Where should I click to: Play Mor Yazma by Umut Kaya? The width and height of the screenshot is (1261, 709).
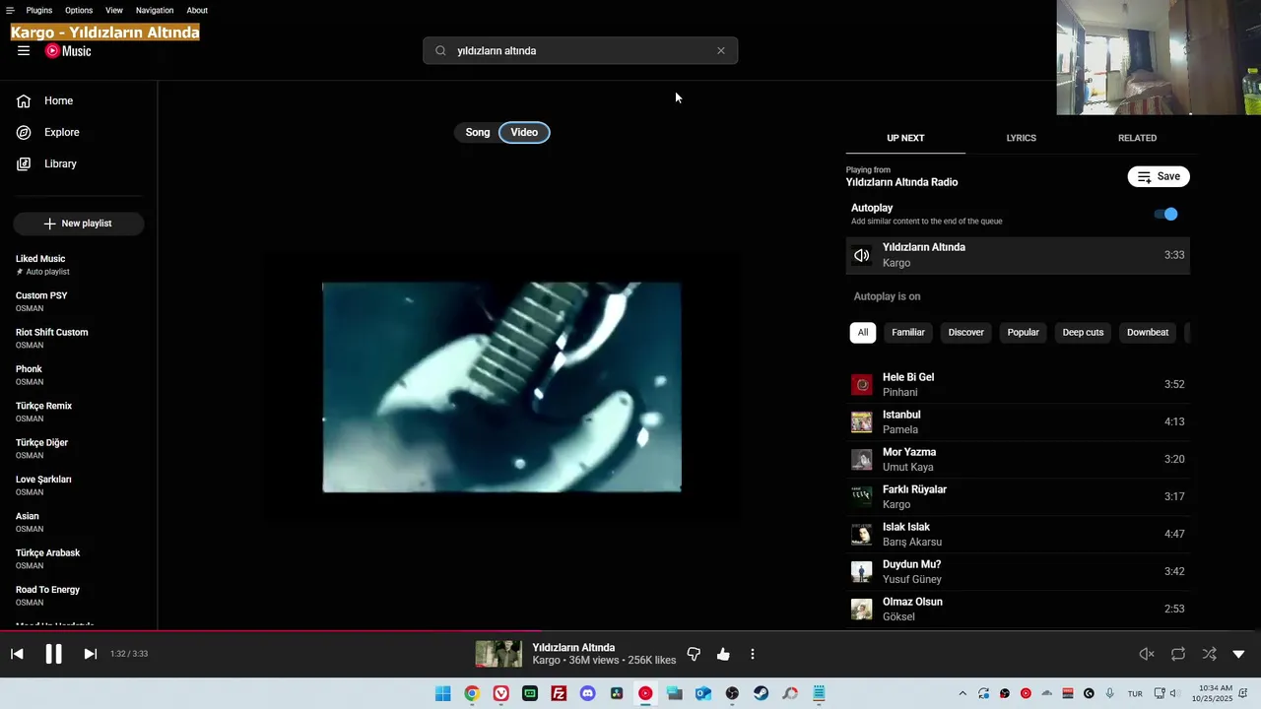pyautogui.click(x=1018, y=459)
